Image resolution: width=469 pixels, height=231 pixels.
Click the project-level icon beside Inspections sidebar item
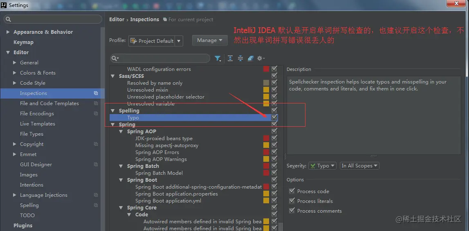pyautogui.click(x=96, y=93)
